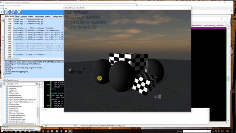Screen dimensions: 236x133
Task: Click the fold marker at code line 450
Action: click(51, 95)
